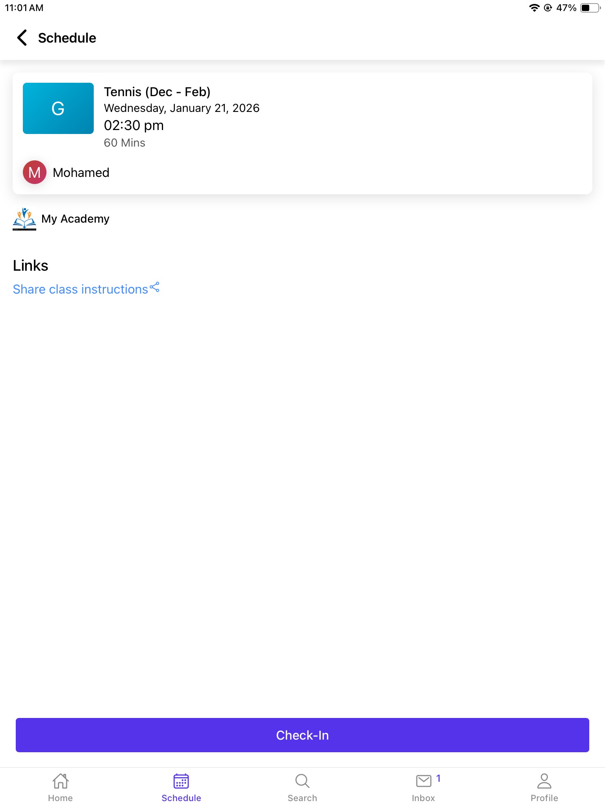The image size is (605, 807).
Task: Tap the share icon beside class instructions
Action: [155, 287]
